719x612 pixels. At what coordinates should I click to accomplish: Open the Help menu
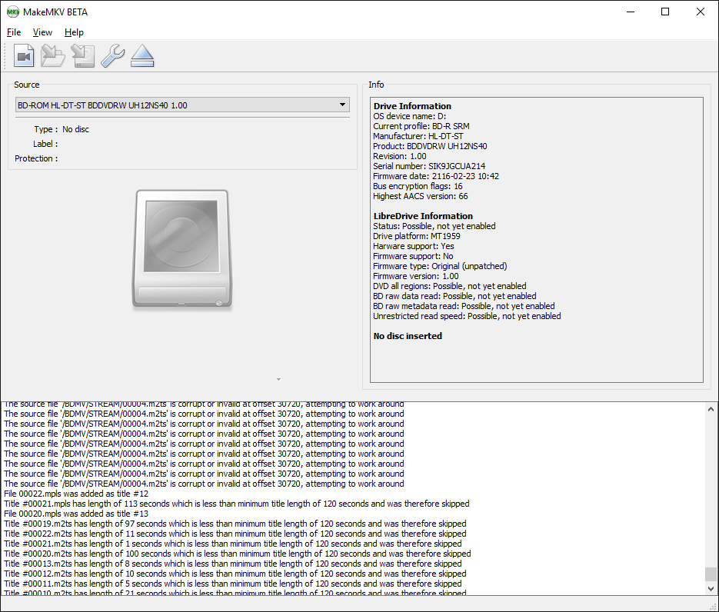[74, 32]
